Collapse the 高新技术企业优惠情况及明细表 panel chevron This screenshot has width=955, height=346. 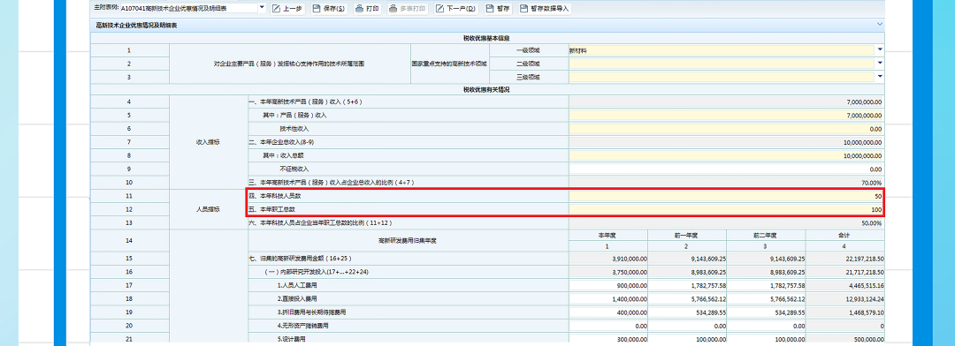click(880, 25)
